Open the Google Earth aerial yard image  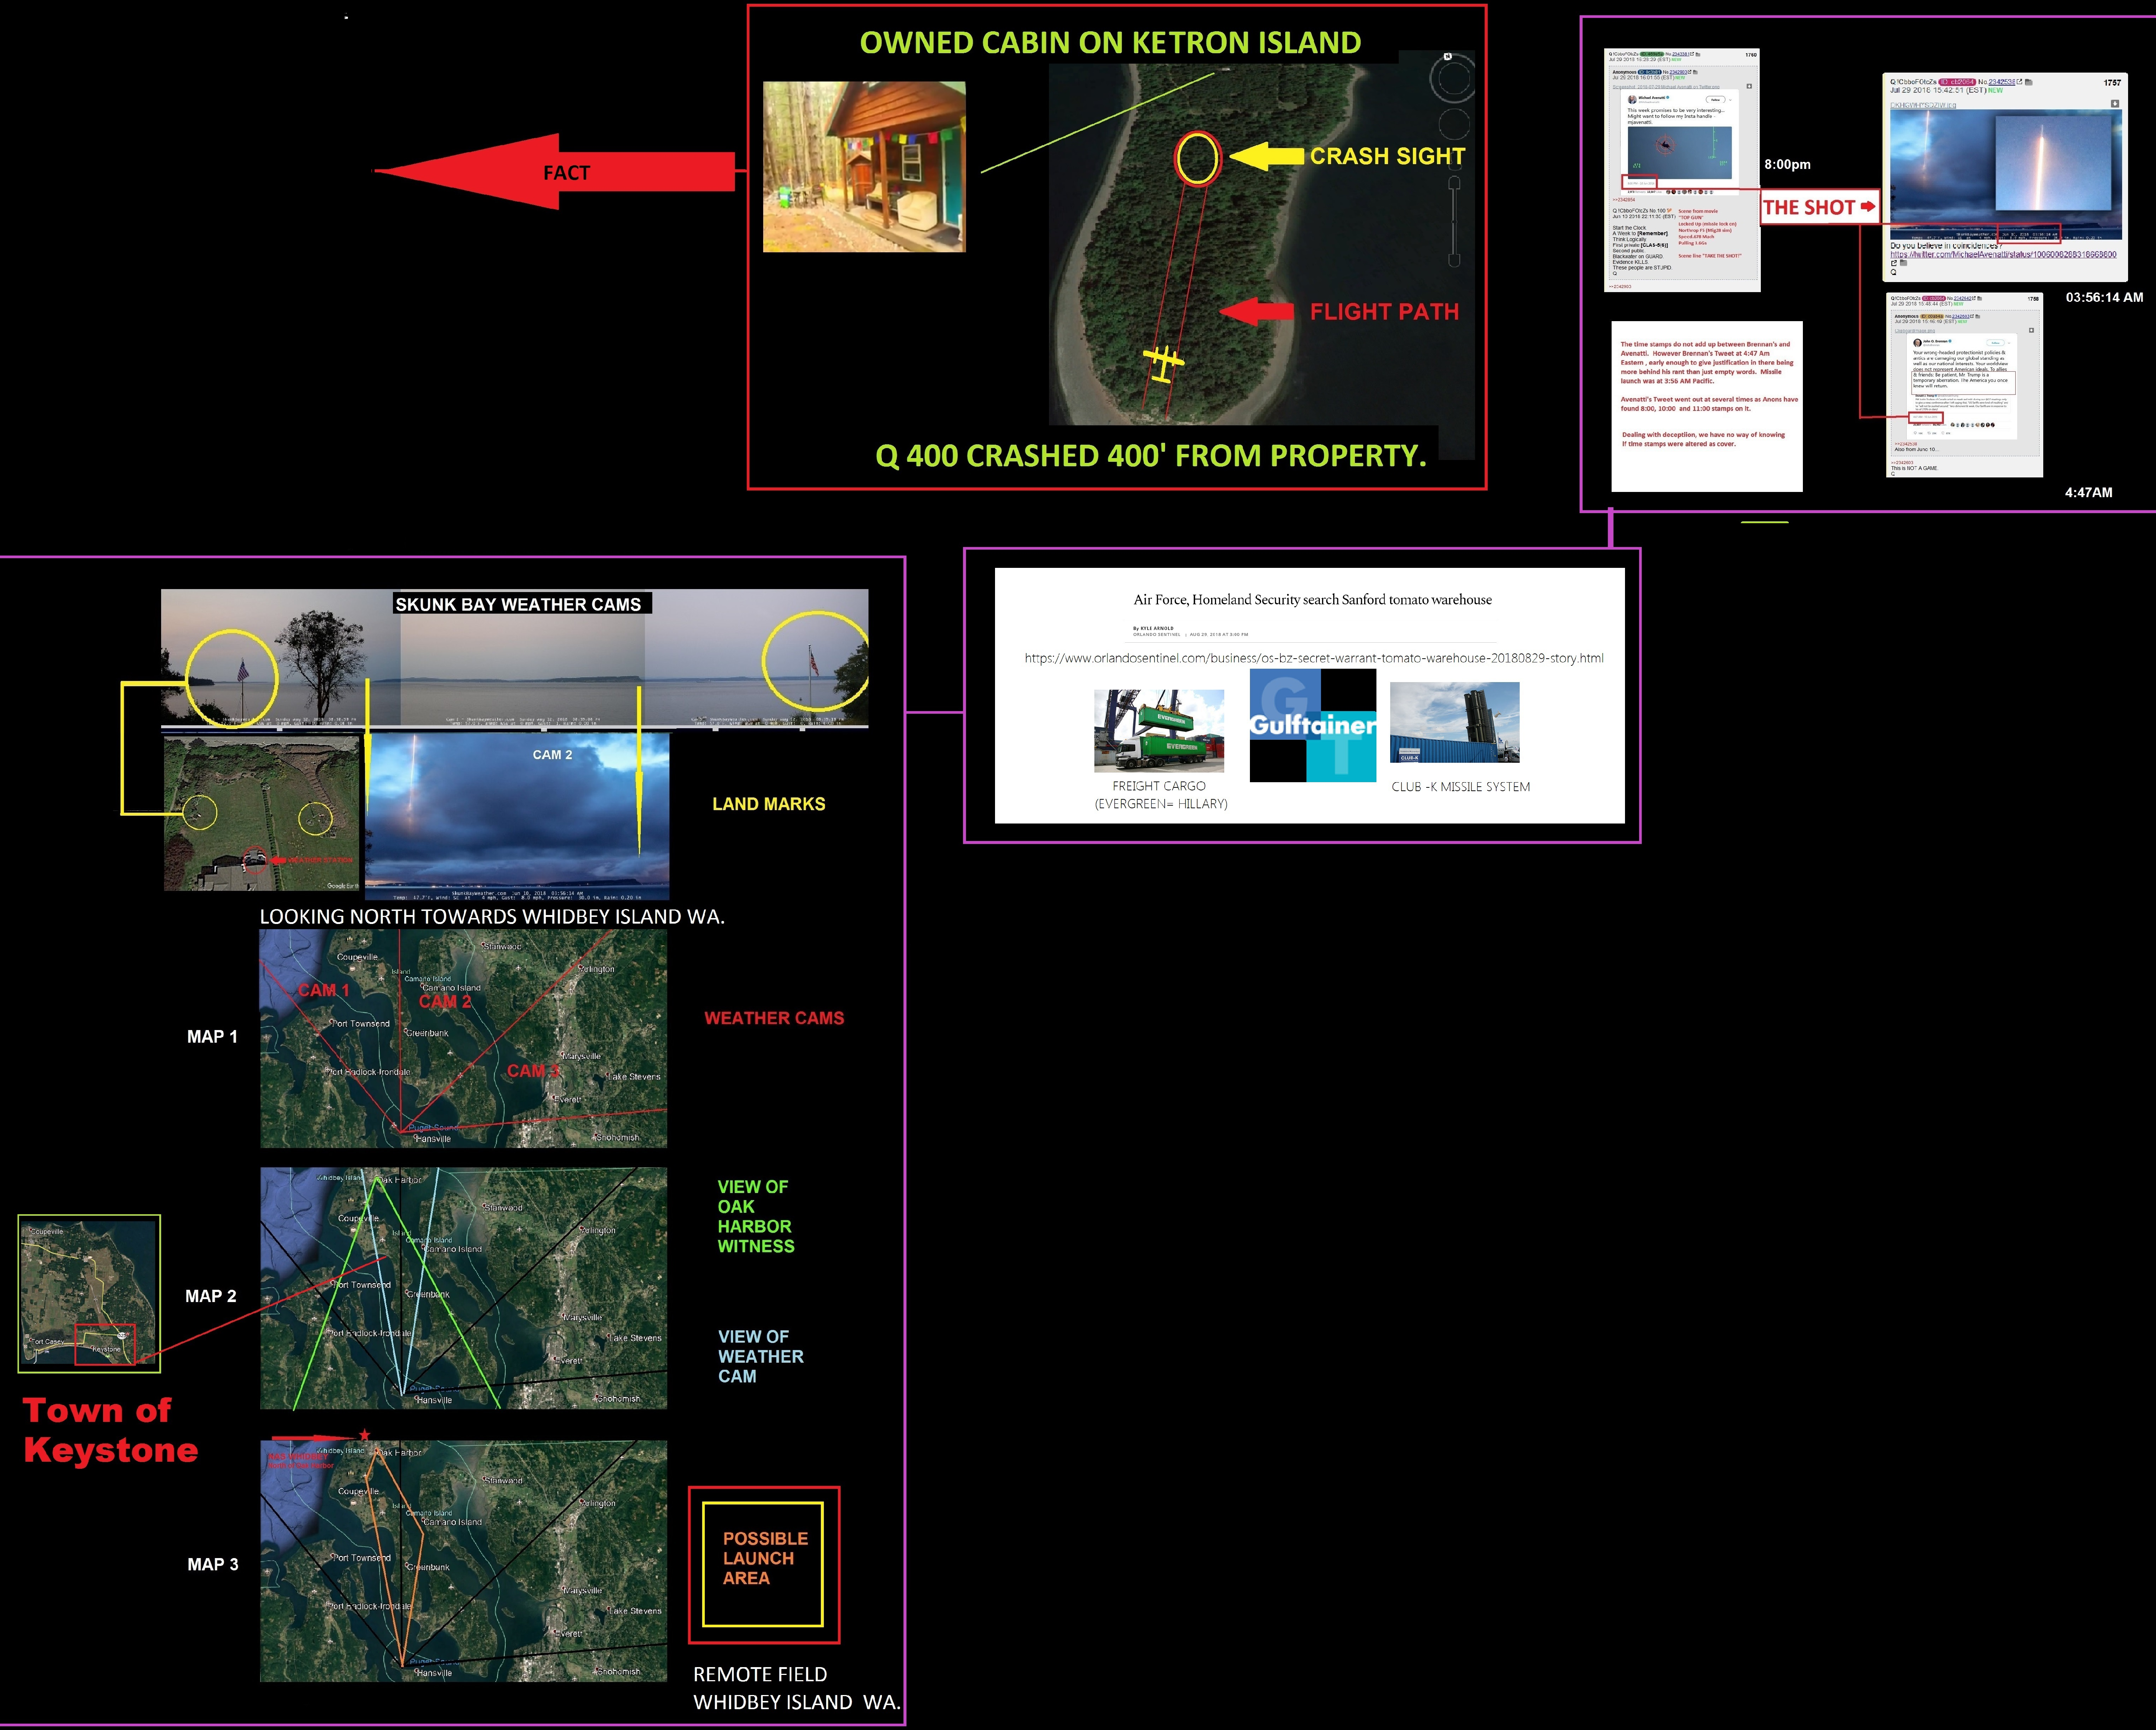click(261, 813)
